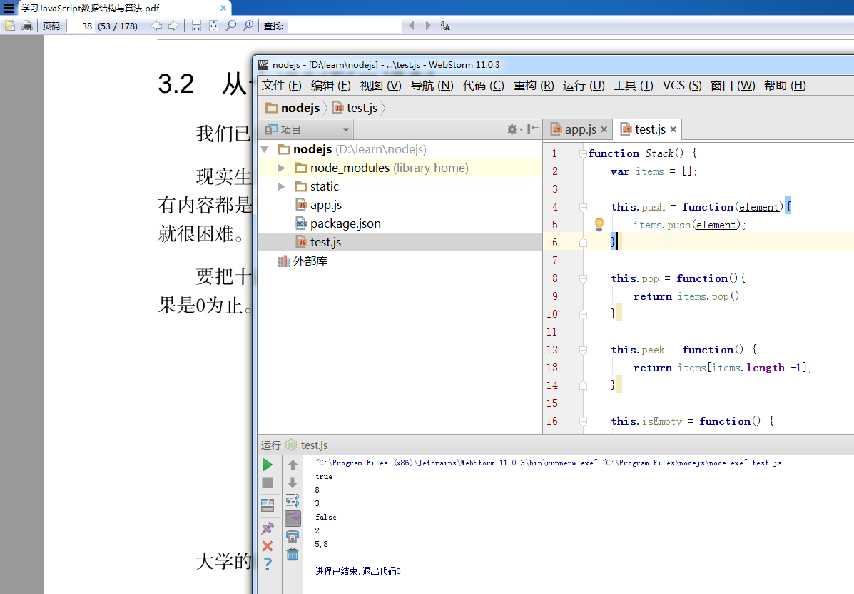Fold the this.isEmpty function at line 16

(583, 421)
